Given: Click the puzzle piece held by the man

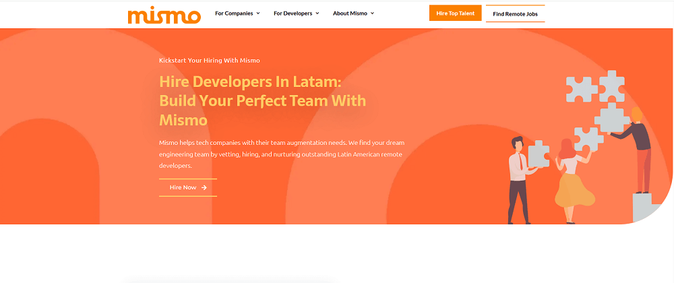Looking at the screenshot, I should click(538, 154).
